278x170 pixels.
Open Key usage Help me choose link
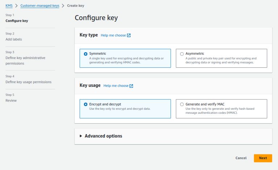point(116,86)
